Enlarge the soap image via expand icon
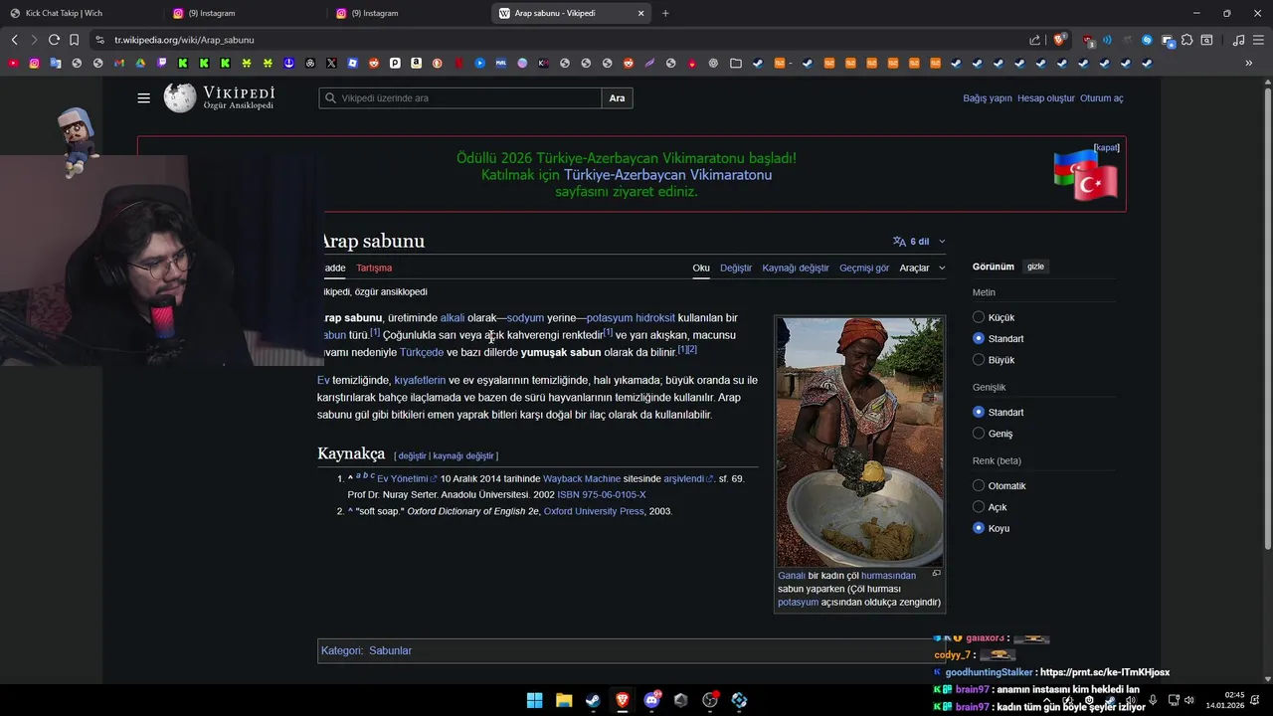 (x=936, y=573)
